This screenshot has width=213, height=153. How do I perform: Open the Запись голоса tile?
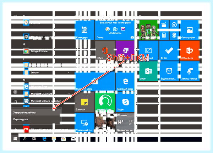point(190,71)
